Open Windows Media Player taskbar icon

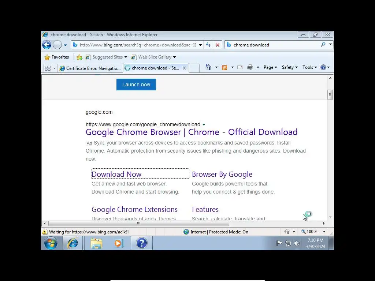pos(118,243)
